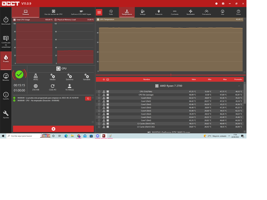Take a screenshot with camera icon
267x200 pixels.
click(x=223, y=4)
